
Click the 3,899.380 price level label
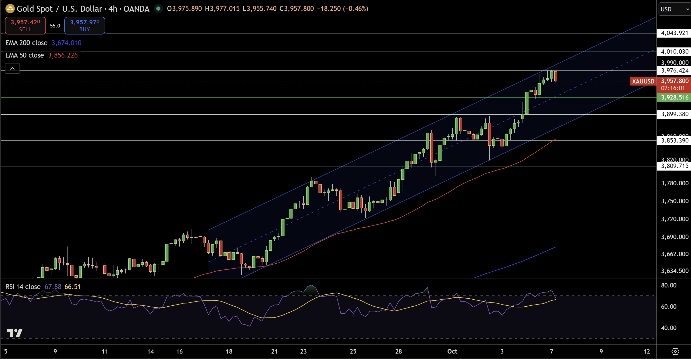point(674,114)
